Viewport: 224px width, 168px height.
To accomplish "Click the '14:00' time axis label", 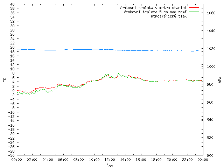I will (125, 160).
